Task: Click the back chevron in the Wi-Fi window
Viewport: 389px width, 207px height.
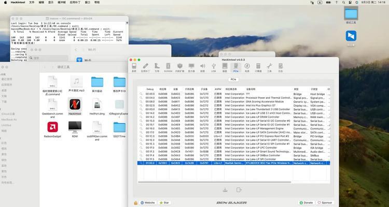Action: point(76,50)
